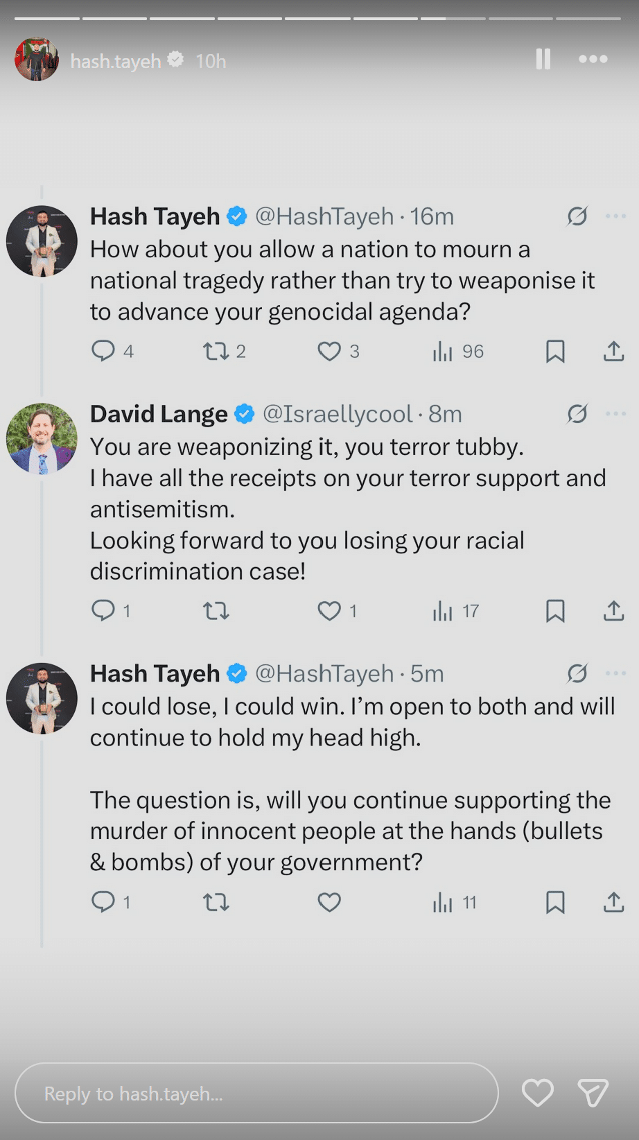Open the @Israellycool handle
Screen dimensions: 639x1140
point(338,414)
